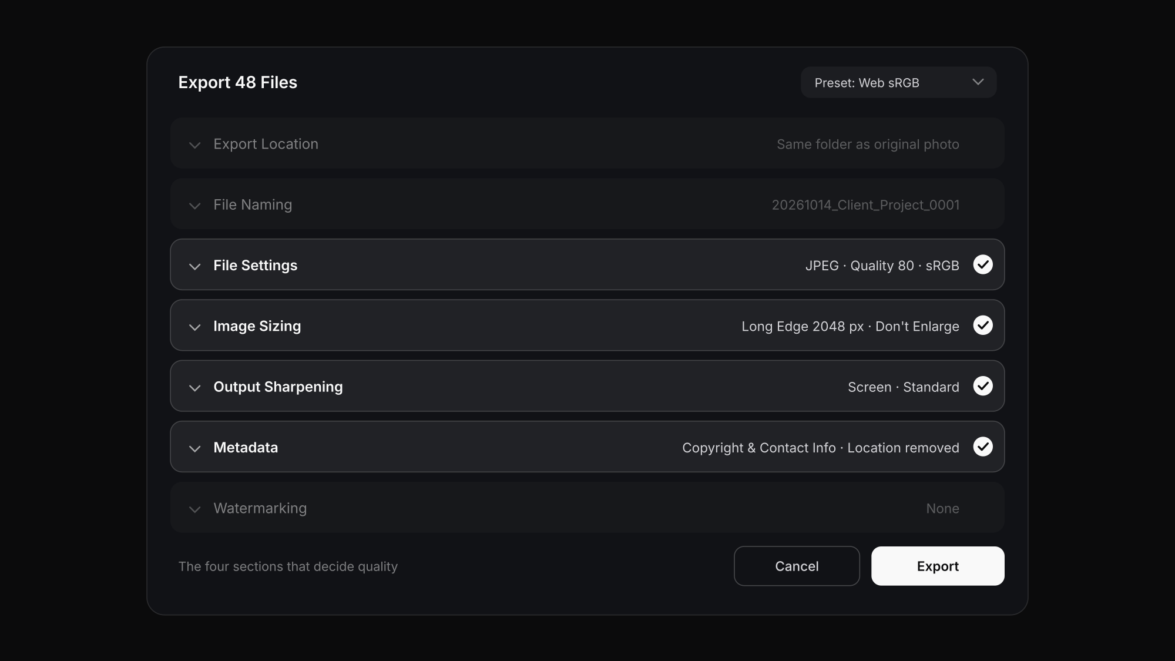1175x661 pixels.
Task: Click the Image Sizing label
Action: pyautogui.click(x=257, y=326)
